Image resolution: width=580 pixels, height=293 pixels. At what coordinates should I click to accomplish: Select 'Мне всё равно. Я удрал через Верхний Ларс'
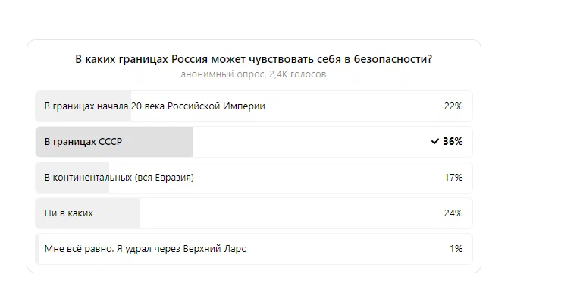pos(254,248)
